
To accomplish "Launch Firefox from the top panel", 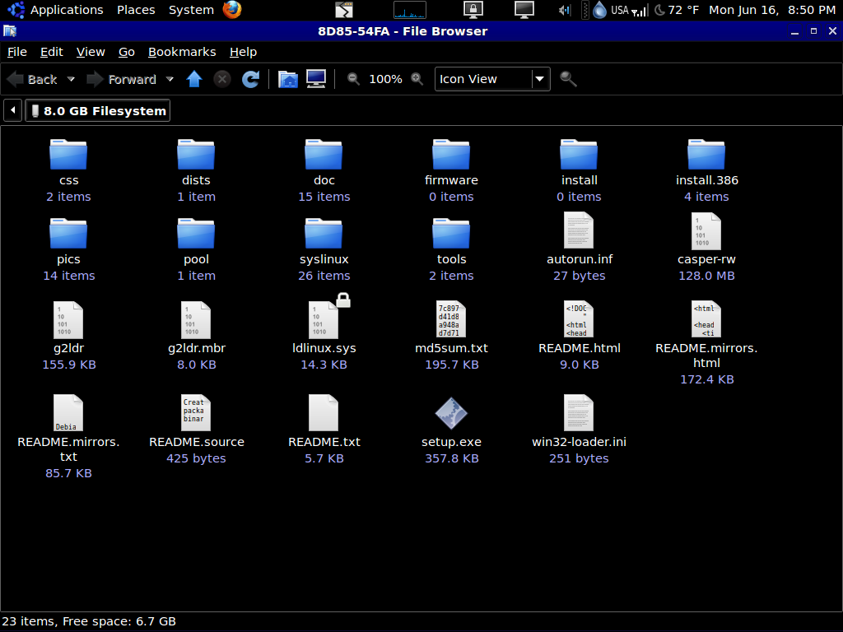I will 232,10.
